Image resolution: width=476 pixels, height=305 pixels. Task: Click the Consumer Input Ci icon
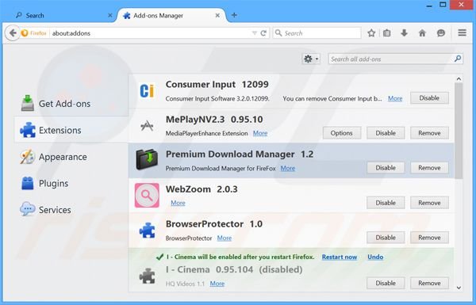point(147,90)
